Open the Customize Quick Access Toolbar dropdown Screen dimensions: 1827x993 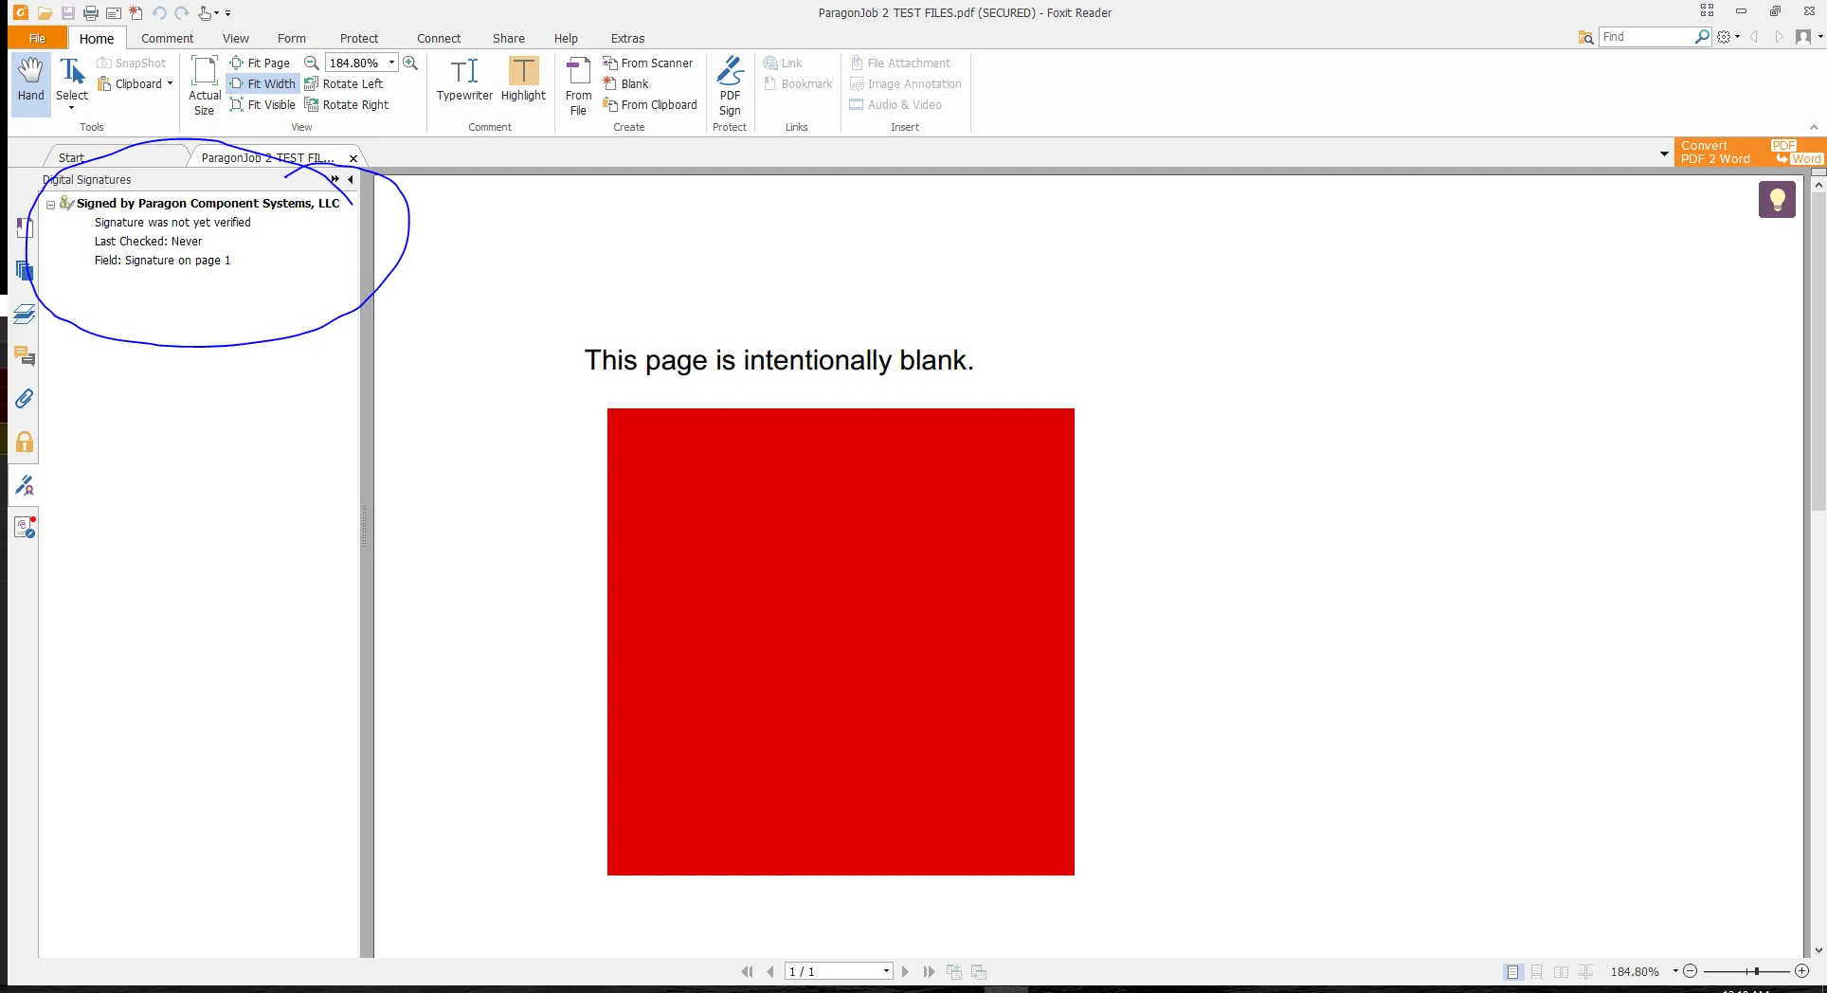coord(228,12)
